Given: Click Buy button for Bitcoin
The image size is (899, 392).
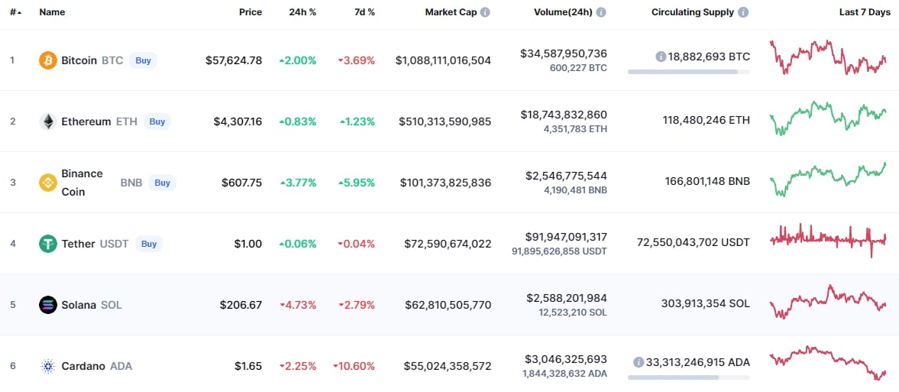Looking at the screenshot, I should tap(143, 60).
